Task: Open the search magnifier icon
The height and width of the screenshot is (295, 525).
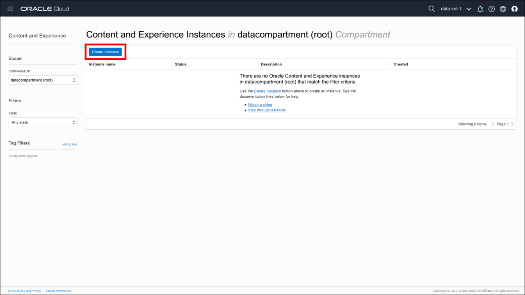Action: 431,9
